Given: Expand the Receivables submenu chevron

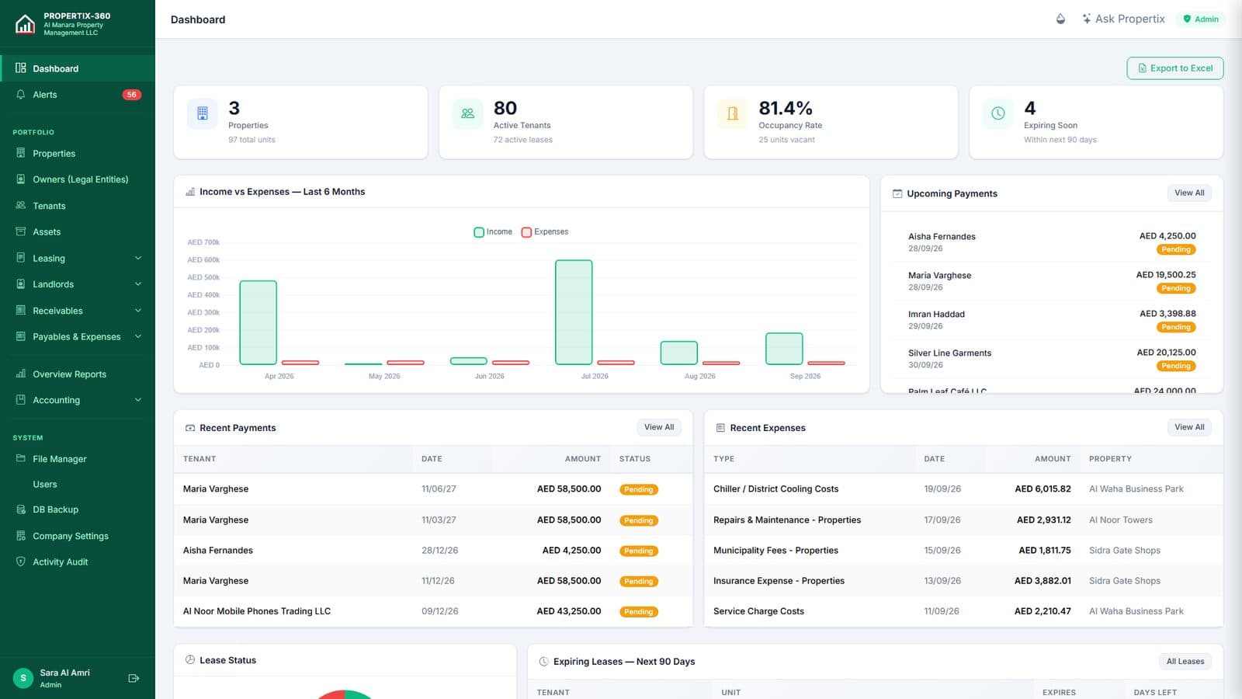Looking at the screenshot, I should tap(138, 311).
